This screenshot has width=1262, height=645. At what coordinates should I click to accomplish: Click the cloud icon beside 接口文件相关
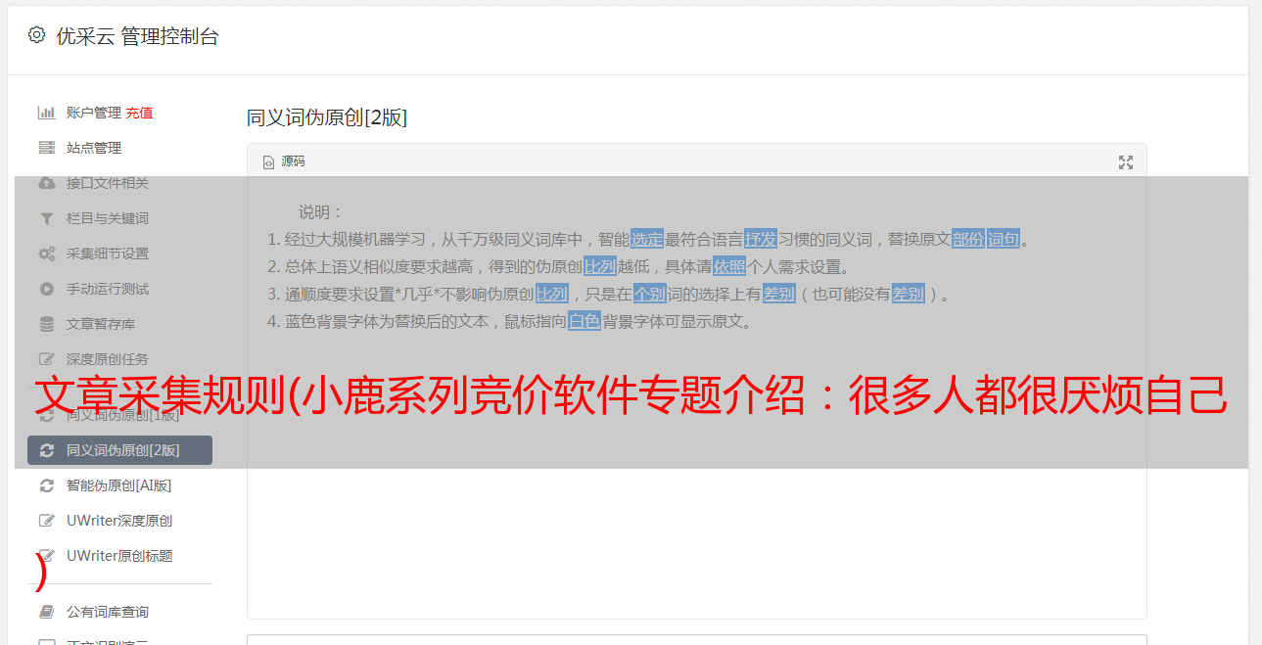point(46,183)
